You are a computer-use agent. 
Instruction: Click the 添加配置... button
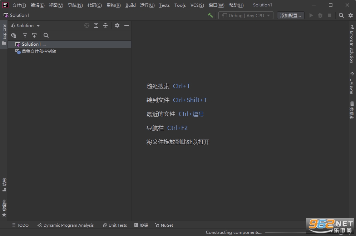[291, 15]
